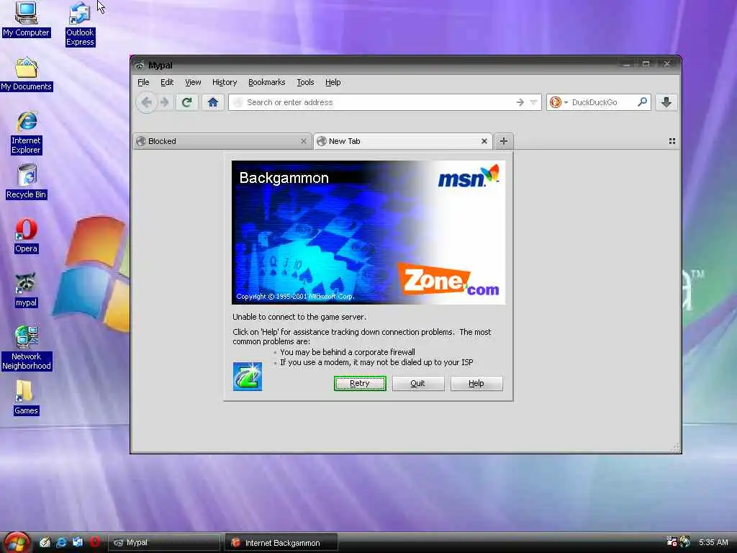
Task: Launch Opera from quick launch
Action: pos(94,542)
